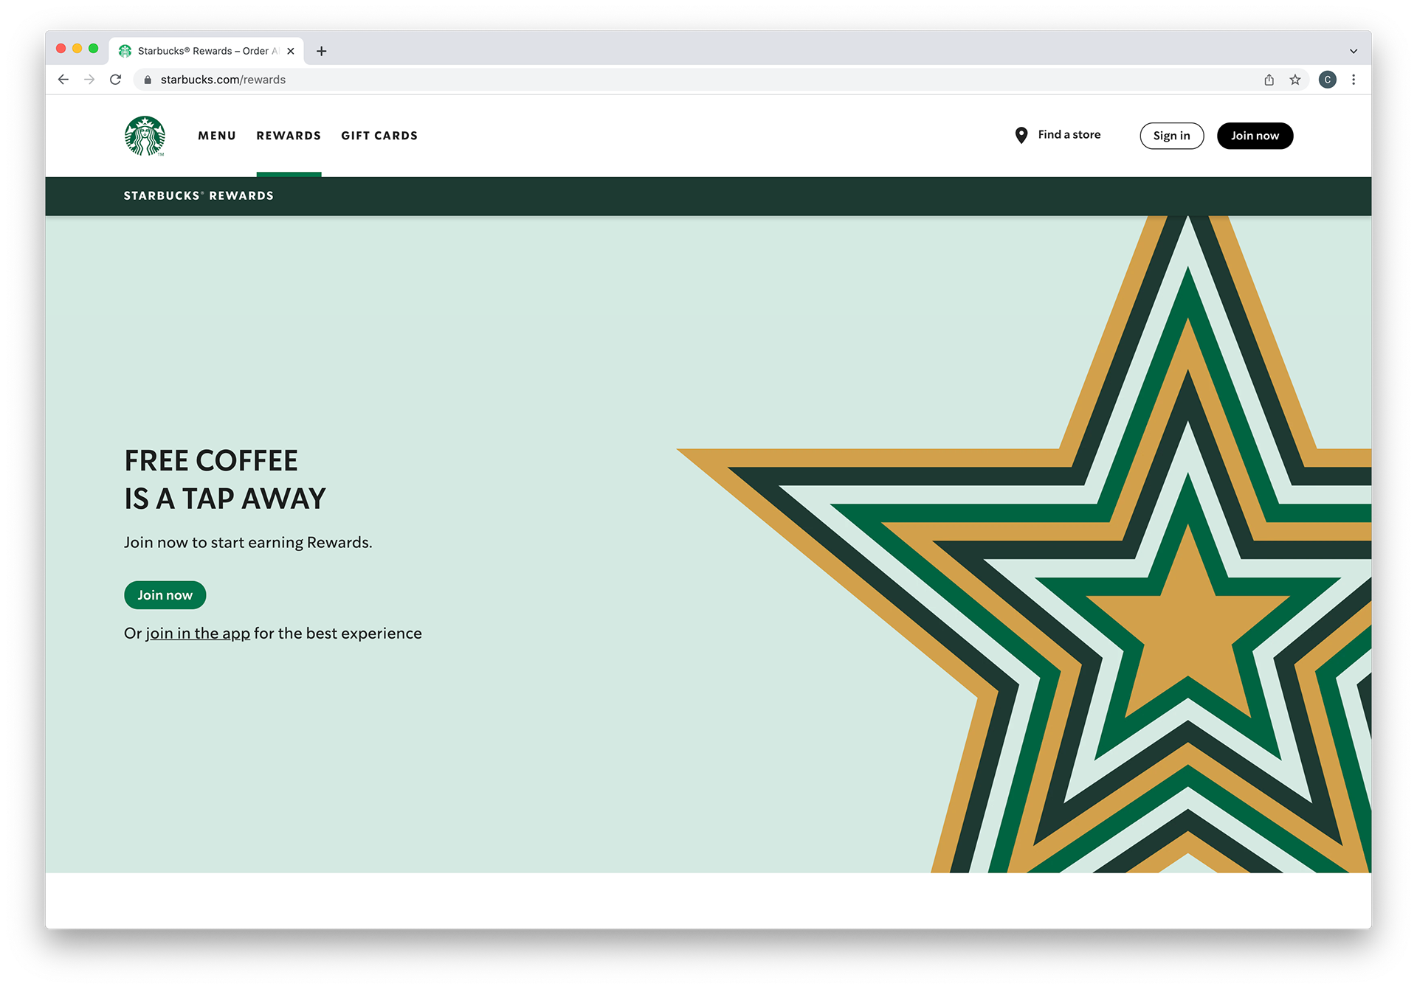Viewport: 1417px width, 989px height.
Task: Click the browser back arrow
Action: [63, 80]
